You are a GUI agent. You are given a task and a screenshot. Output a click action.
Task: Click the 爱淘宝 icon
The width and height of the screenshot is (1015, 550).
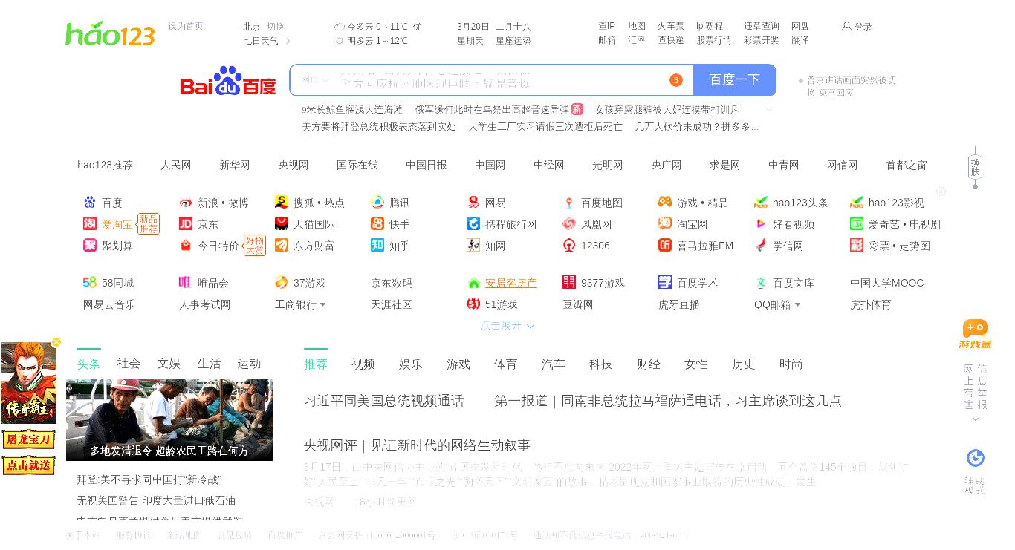90,224
